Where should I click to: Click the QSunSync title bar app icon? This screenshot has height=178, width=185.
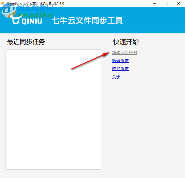3,3
